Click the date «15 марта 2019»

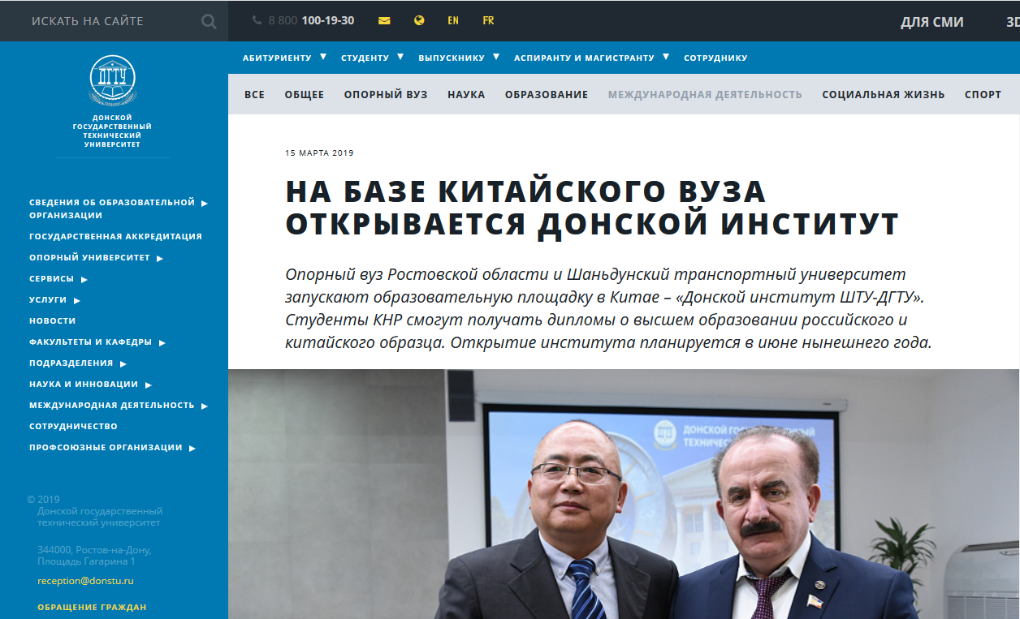coord(319,153)
